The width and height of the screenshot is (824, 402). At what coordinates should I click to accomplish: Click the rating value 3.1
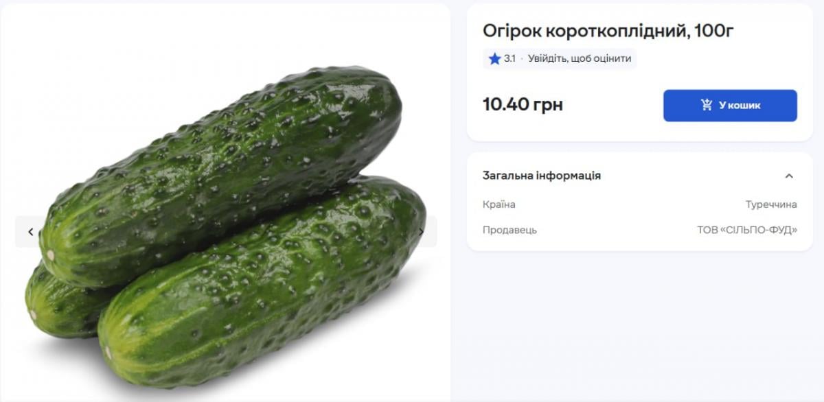(x=510, y=58)
